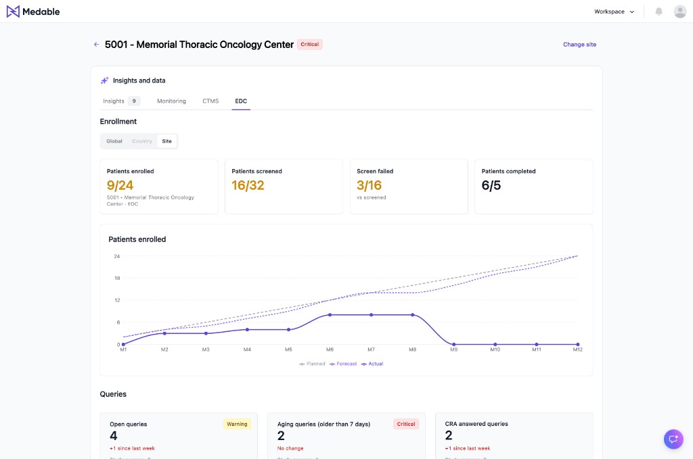The width and height of the screenshot is (693, 459).
Task: Click the Change site link
Action: [579, 45]
